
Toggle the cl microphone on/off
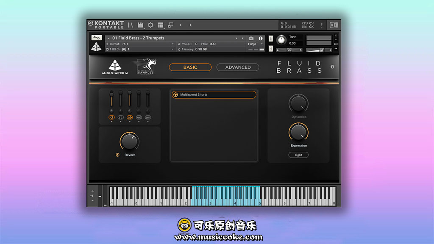click(x=111, y=117)
